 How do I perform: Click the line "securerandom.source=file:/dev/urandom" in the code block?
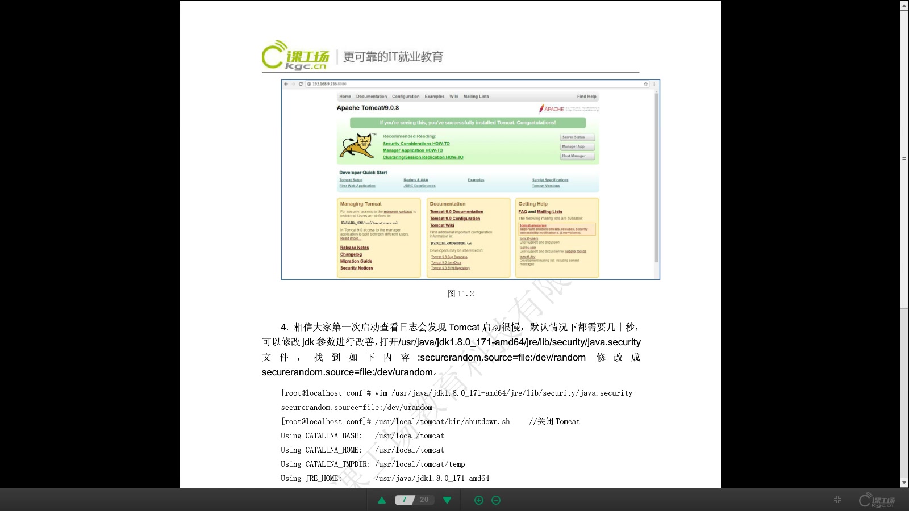click(x=357, y=408)
